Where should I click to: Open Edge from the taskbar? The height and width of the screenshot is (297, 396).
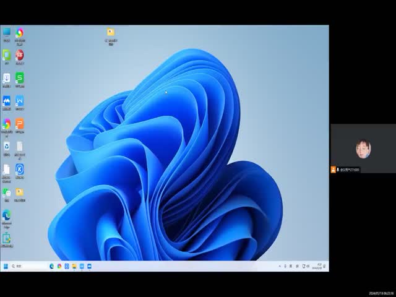tap(52, 266)
